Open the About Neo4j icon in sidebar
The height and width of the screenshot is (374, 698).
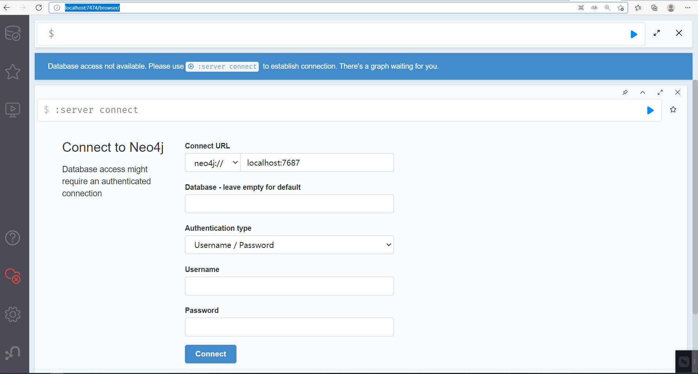pos(13,353)
